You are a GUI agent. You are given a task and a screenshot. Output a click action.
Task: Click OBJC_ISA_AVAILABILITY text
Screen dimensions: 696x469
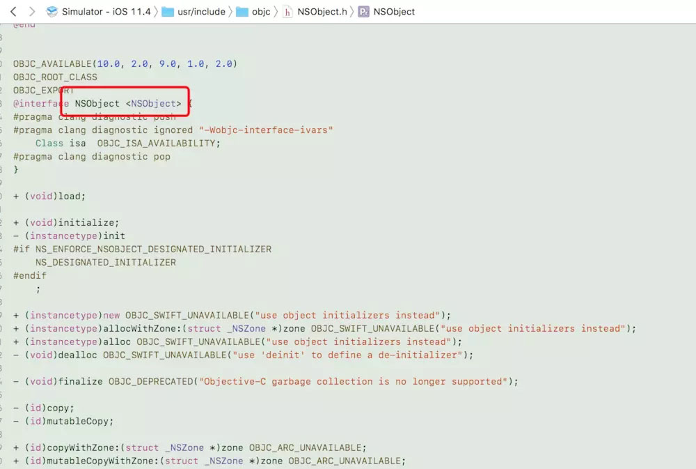(157, 143)
